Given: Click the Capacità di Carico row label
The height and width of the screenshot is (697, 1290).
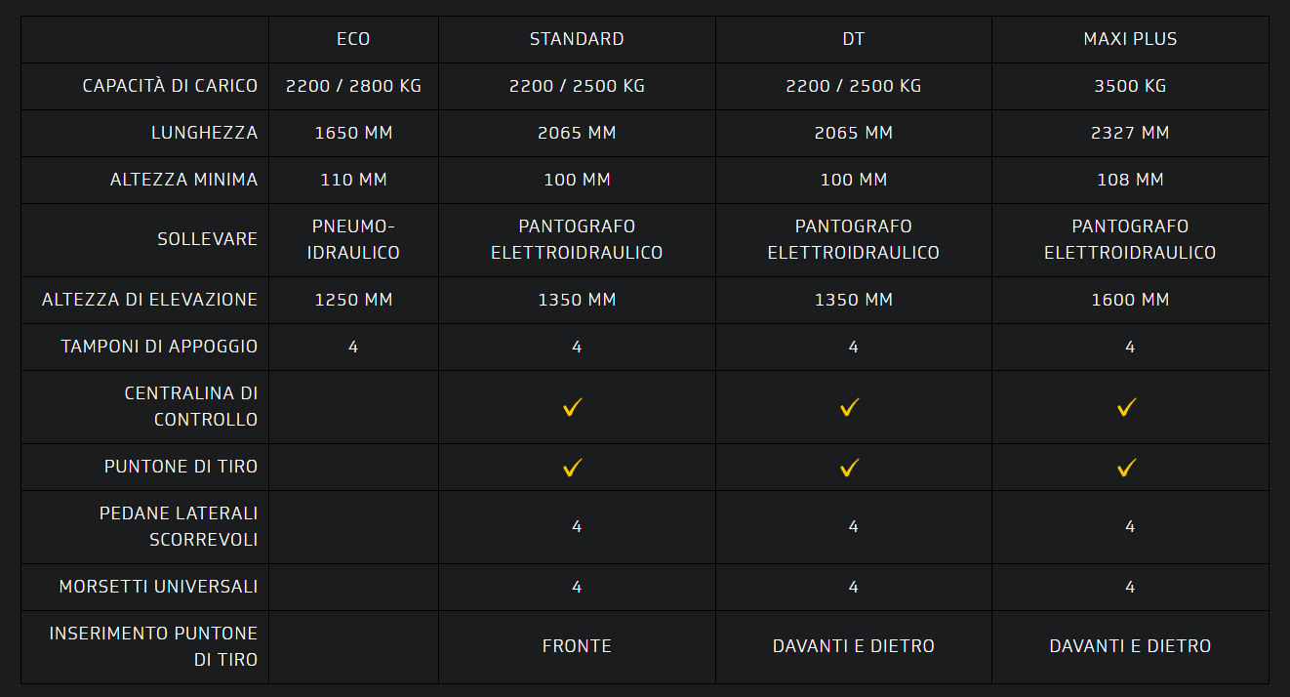Looking at the screenshot, I should (170, 86).
